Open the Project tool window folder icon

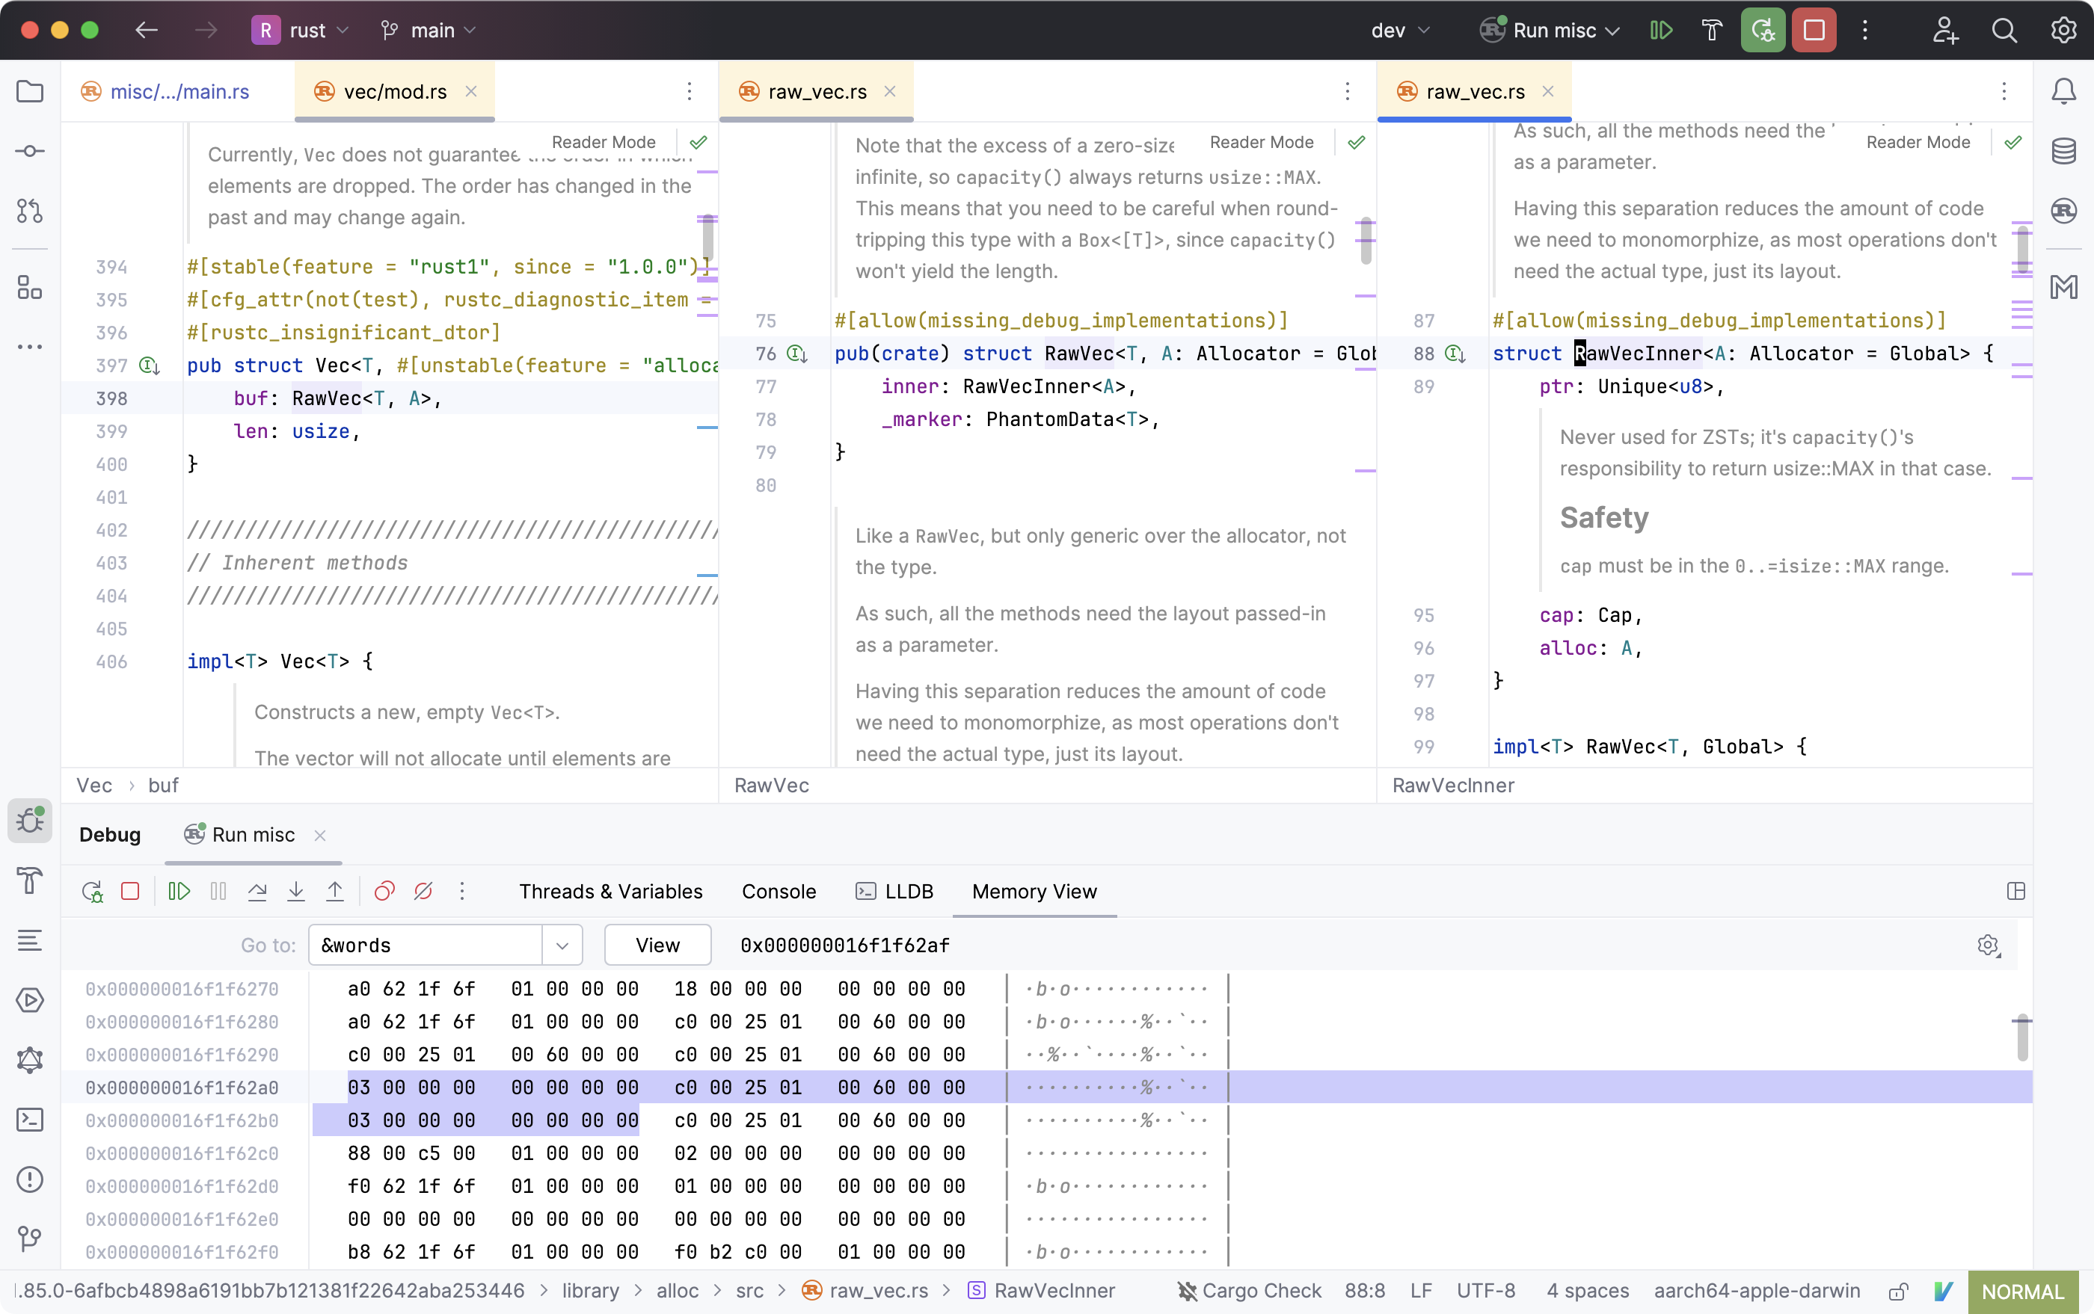click(30, 91)
